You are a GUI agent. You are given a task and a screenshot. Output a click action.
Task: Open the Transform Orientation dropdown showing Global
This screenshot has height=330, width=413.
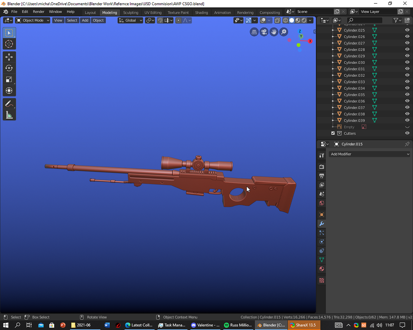point(130,20)
